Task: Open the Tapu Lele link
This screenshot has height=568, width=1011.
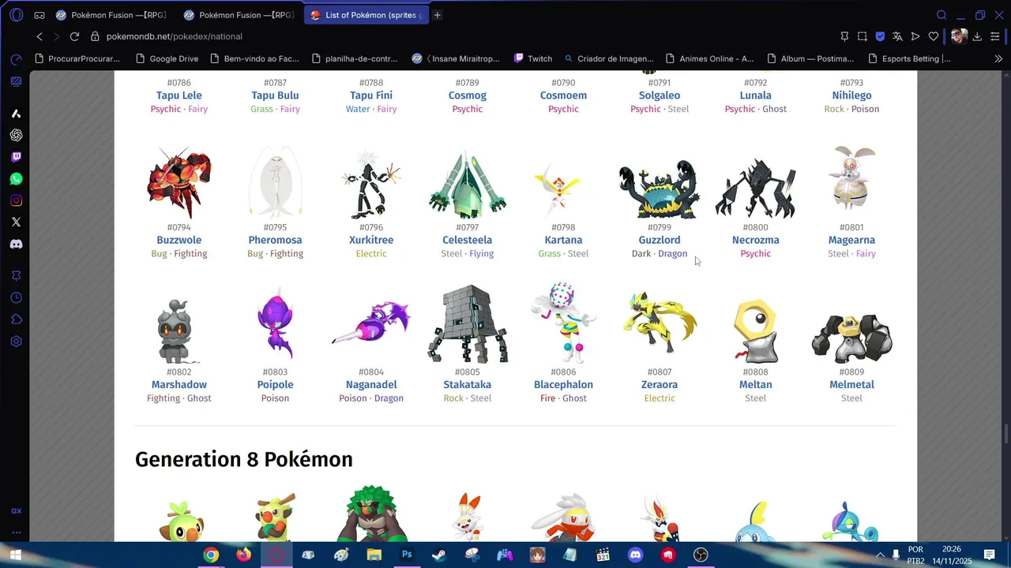Action: [179, 95]
